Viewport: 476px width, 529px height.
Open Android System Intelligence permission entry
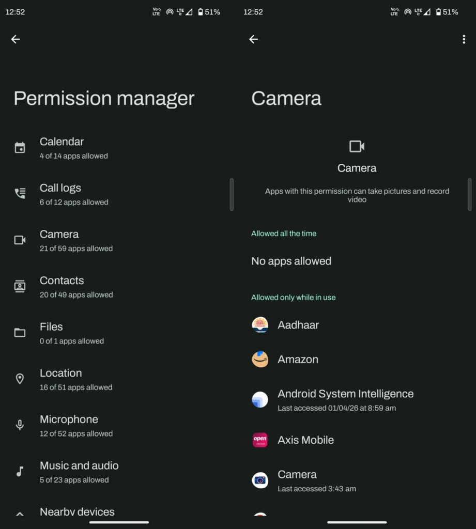pyautogui.click(x=346, y=400)
